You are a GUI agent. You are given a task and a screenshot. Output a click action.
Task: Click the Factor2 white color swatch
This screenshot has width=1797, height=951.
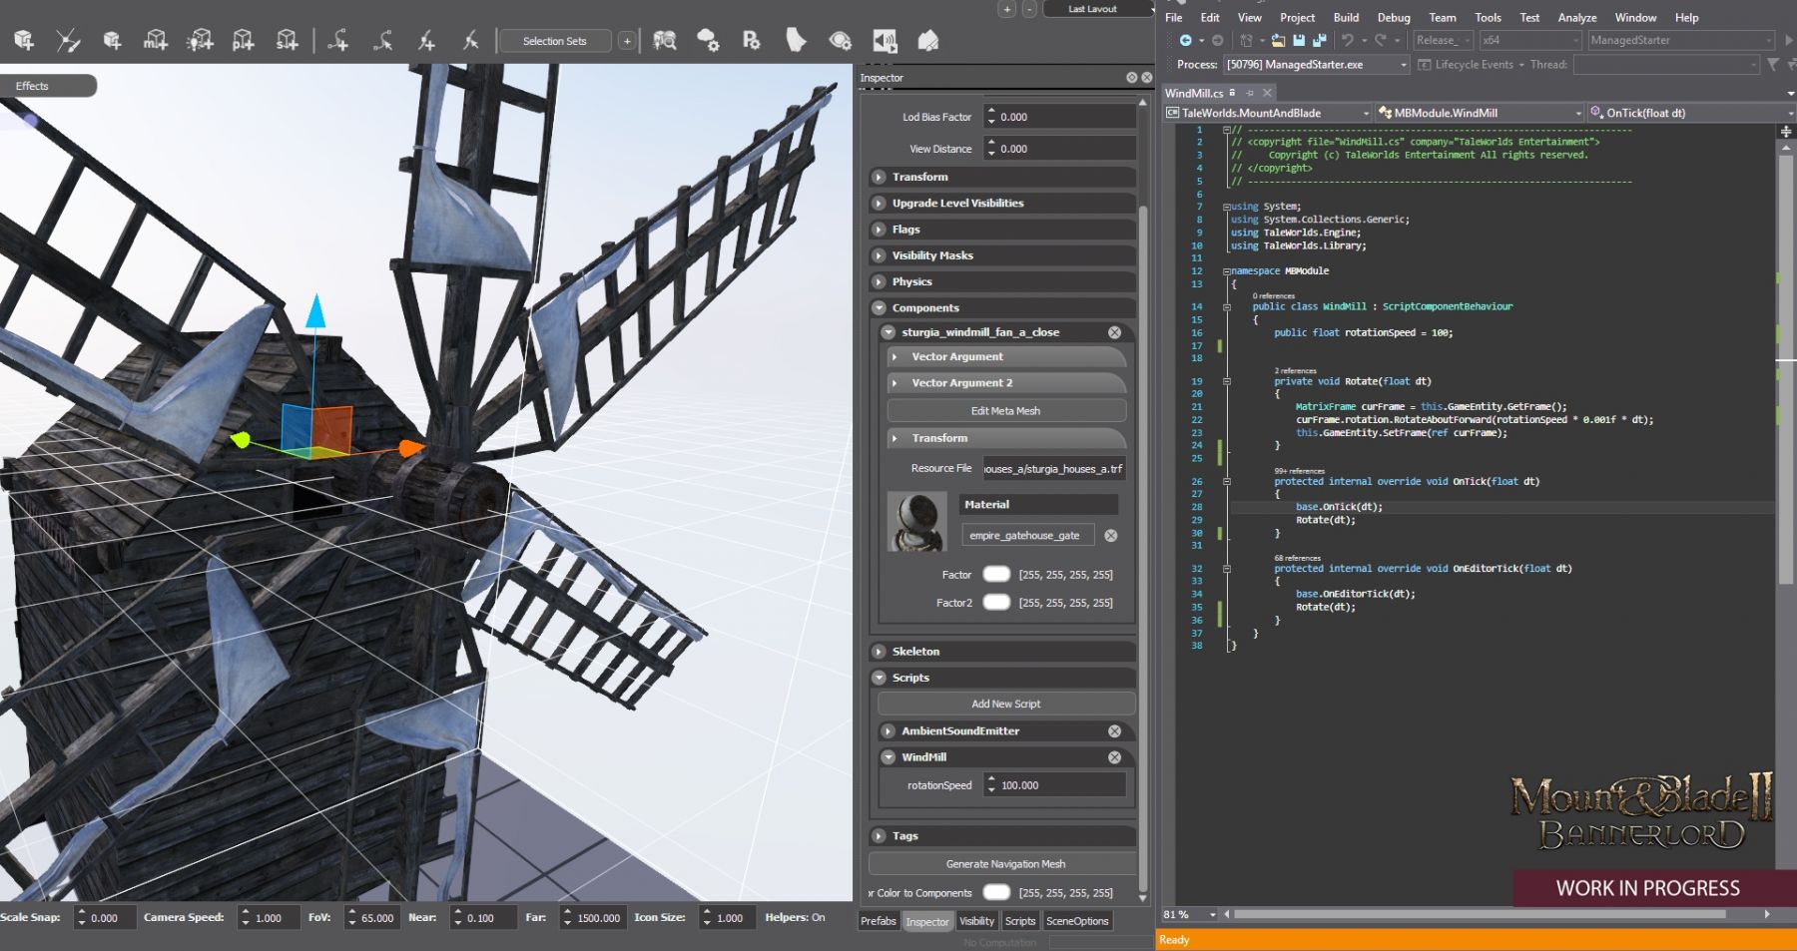pos(996,602)
